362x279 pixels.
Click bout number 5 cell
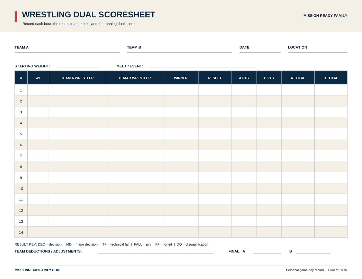click(21, 134)
